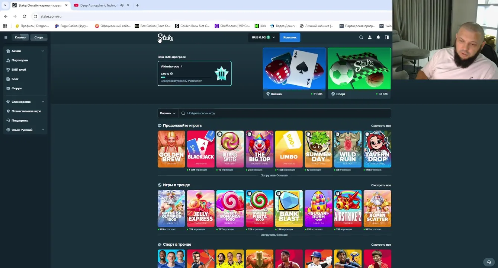This screenshot has height=268, width=498.
Task: Open the Shuffle.com bookmark
Action: point(232,26)
